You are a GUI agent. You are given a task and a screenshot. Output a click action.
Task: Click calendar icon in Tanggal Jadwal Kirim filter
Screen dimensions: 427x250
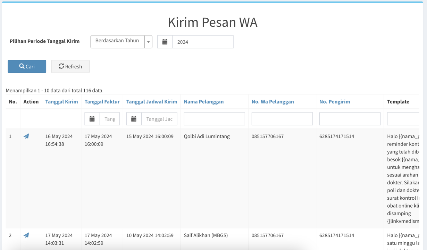tap(134, 119)
